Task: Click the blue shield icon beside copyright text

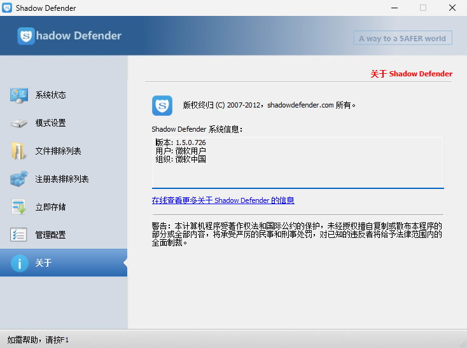Action: coord(162,106)
